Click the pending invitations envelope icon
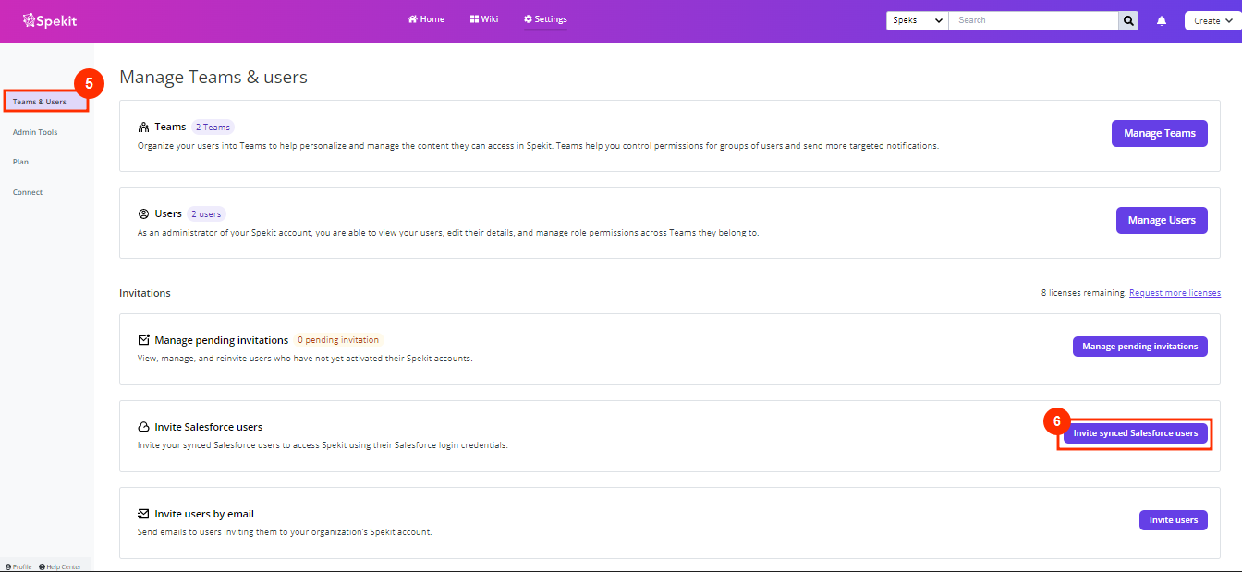Image resolution: width=1242 pixels, height=572 pixels. point(143,340)
